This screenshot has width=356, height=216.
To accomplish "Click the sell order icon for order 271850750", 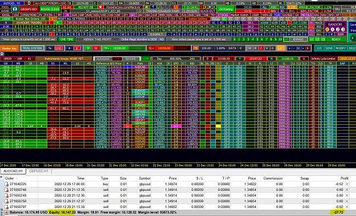I will (7, 201).
